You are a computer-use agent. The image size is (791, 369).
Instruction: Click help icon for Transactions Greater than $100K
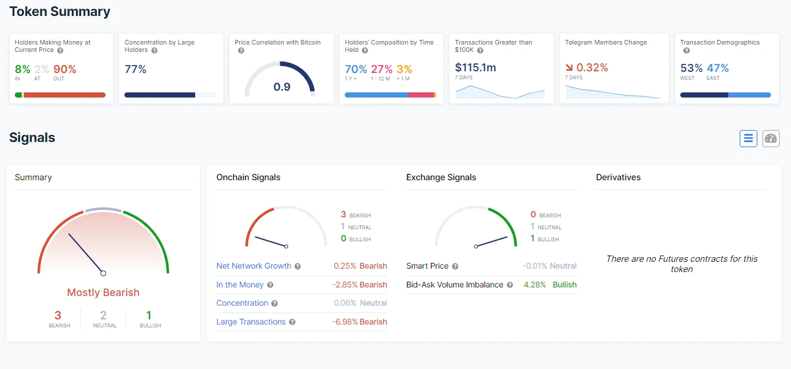pyautogui.click(x=480, y=50)
